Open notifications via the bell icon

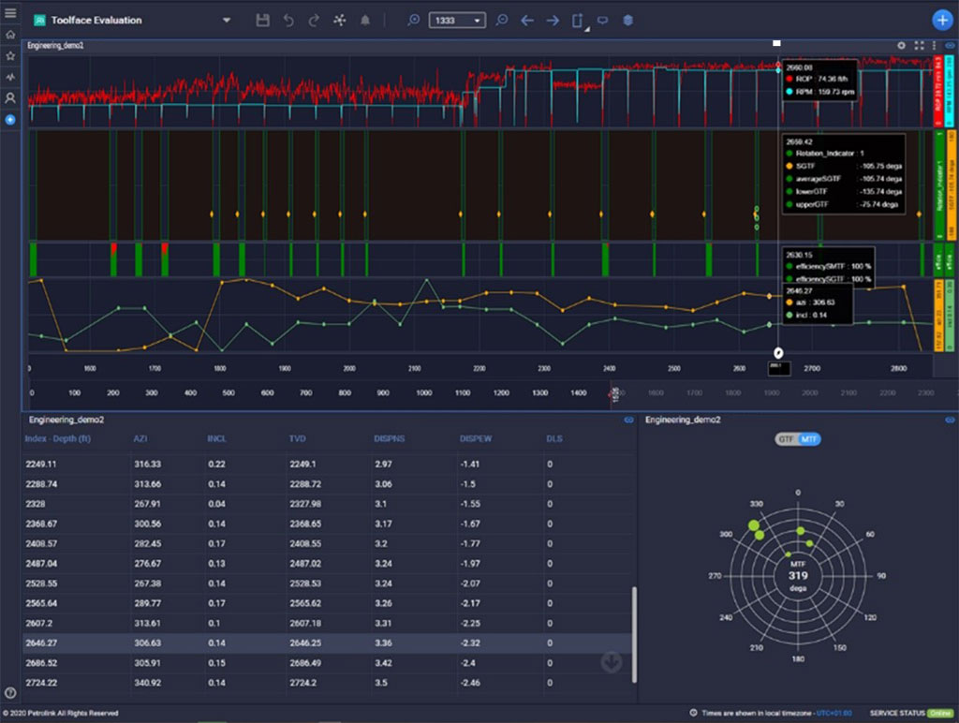click(365, 19)
